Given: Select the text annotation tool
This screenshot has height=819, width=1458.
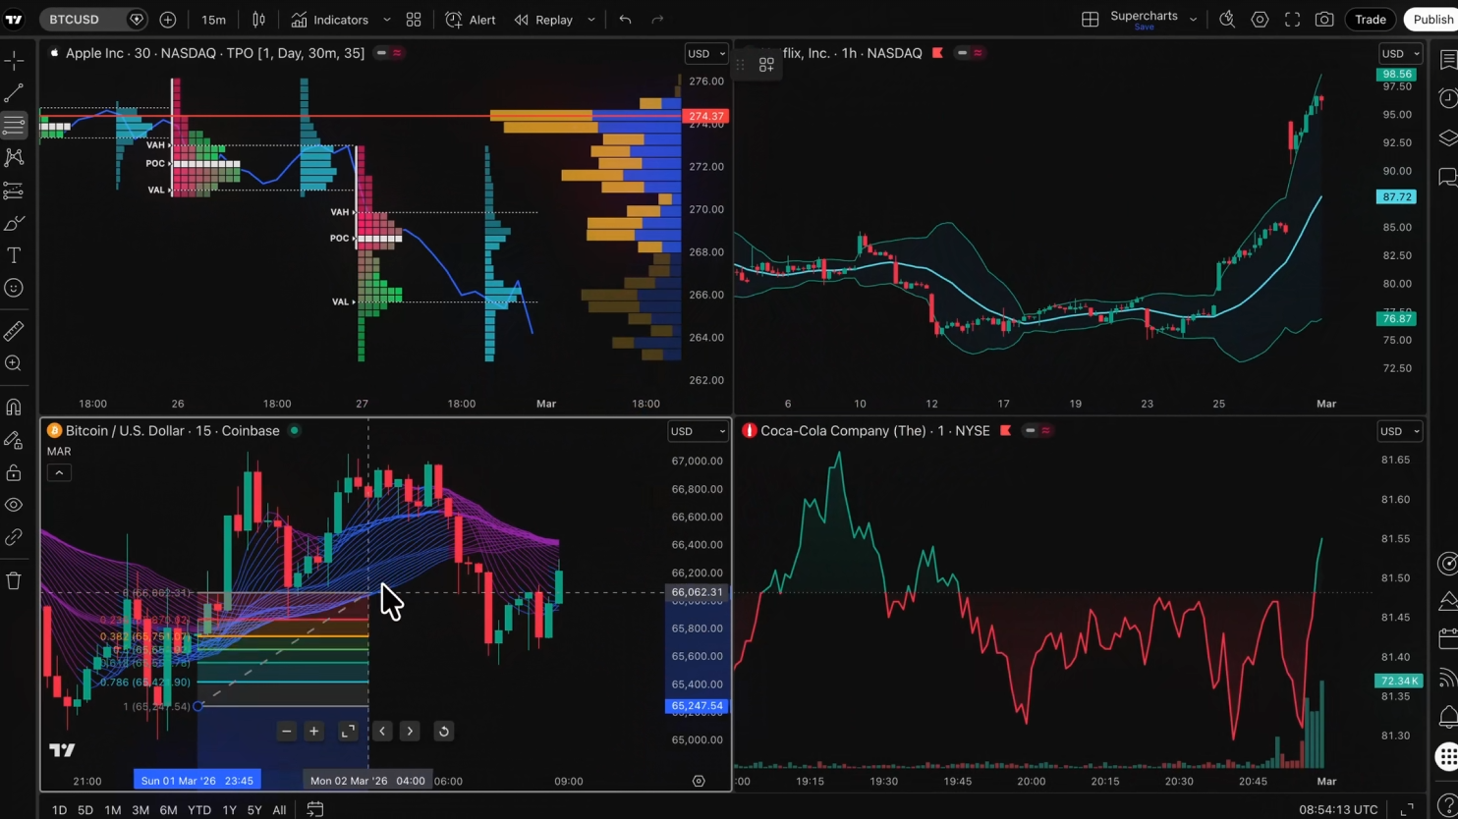Looking at the screenshot, I should click(14, 255).
